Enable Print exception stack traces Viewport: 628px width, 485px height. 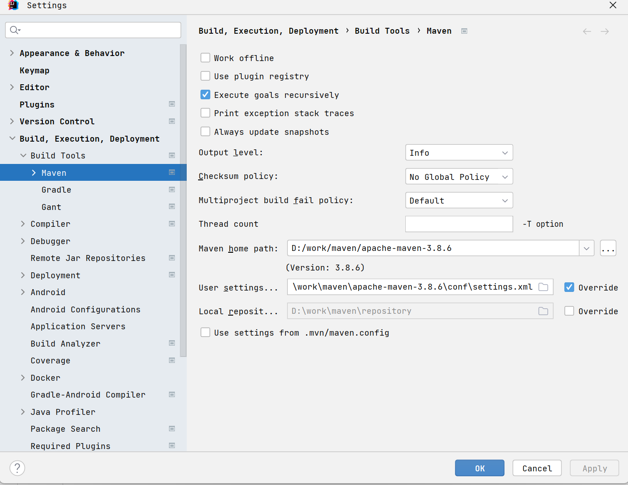205,113
